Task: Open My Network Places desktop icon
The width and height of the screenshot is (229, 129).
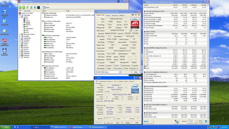Action: pyautogui.click(x=5, y=13)
